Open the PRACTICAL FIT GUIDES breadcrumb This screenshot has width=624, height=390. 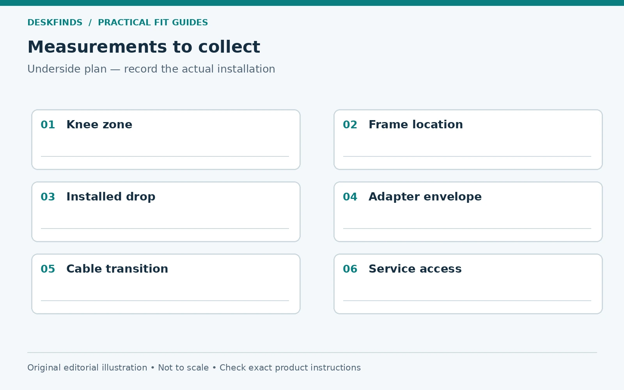click(153, 23)
